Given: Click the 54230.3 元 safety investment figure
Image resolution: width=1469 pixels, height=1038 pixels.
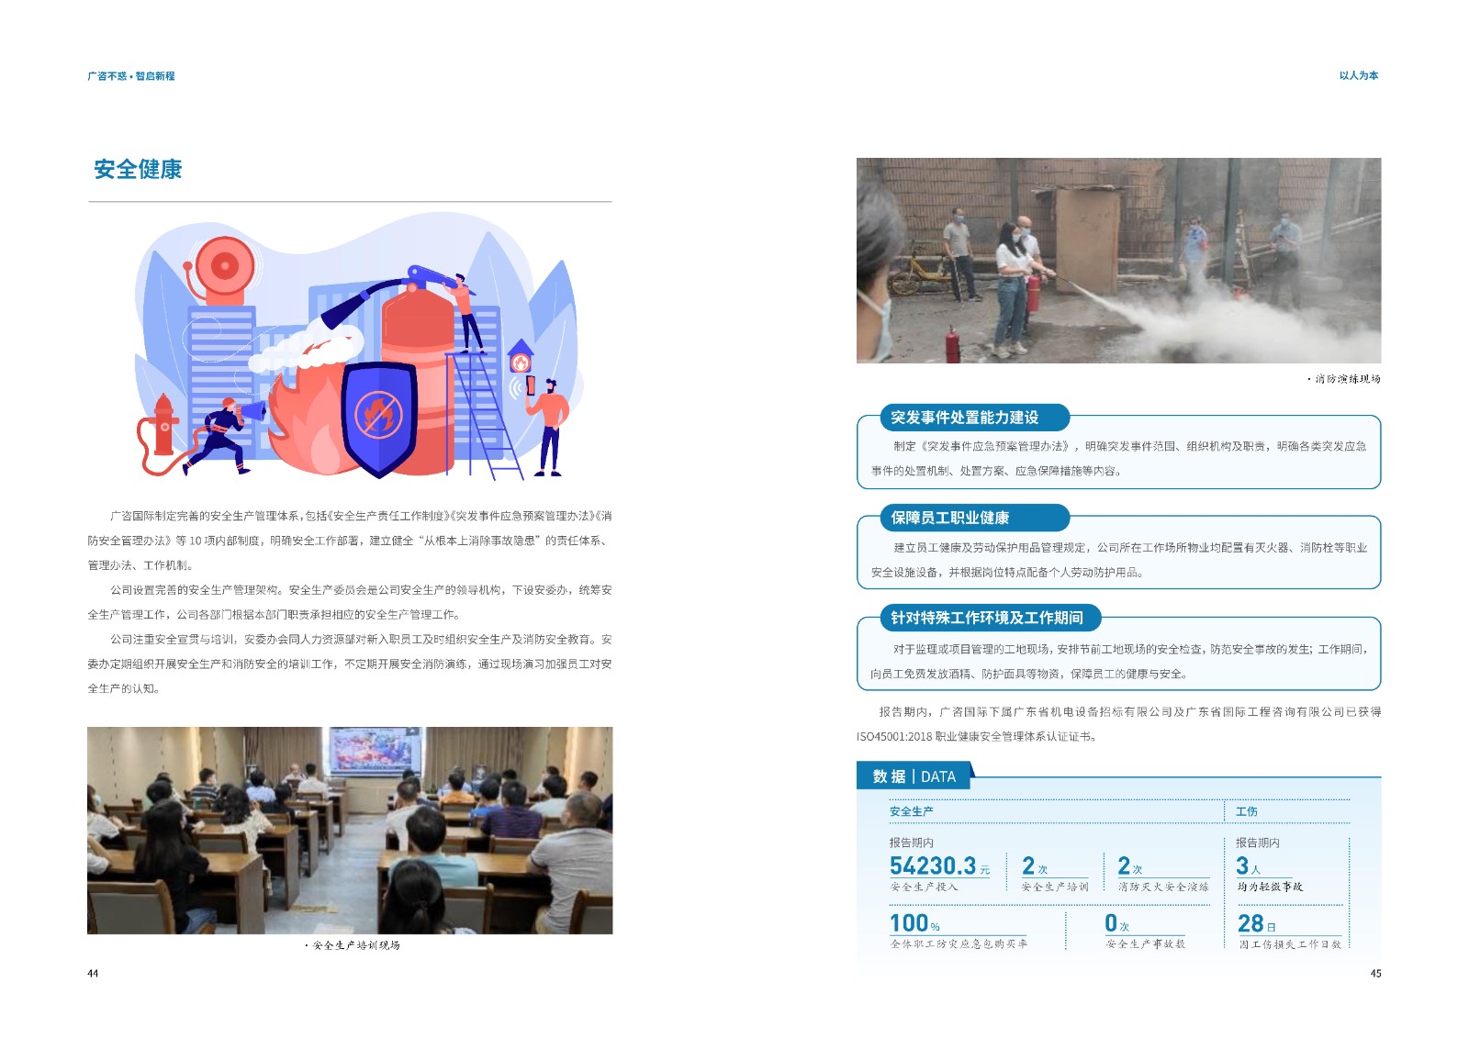Looking at the screenshot, I should (938, 866).
